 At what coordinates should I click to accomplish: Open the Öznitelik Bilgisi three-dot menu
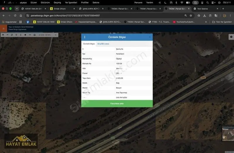coord(85,37)
